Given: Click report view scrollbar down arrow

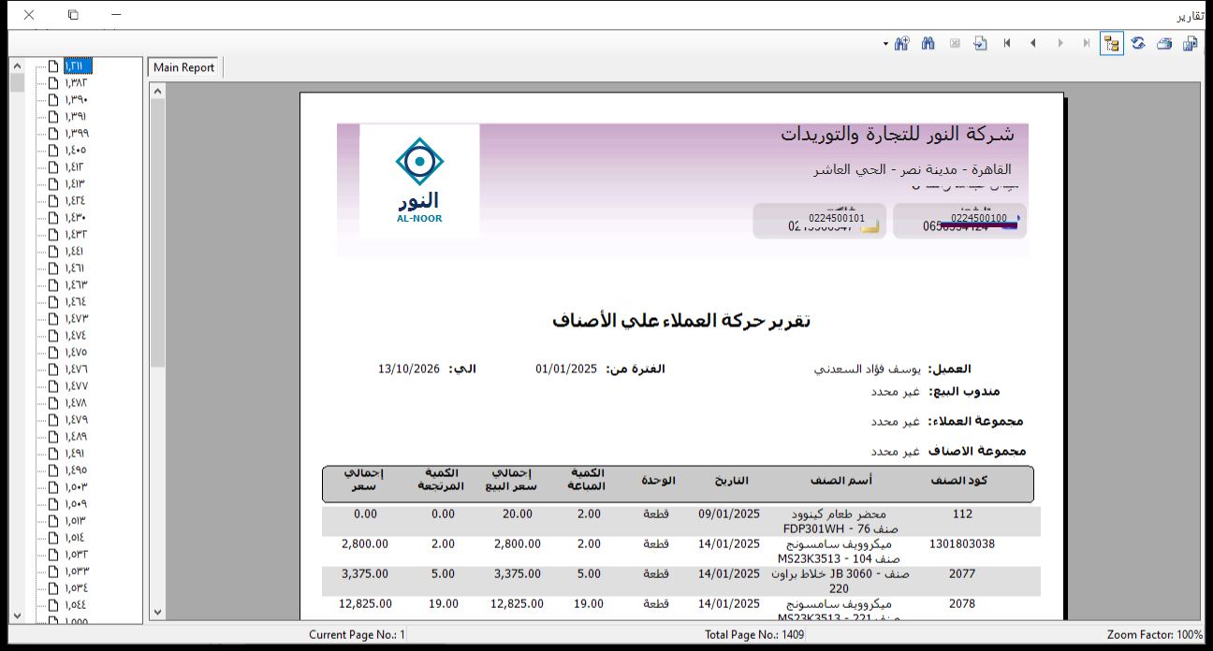Looking at the screenshot, I should (157, 612).
